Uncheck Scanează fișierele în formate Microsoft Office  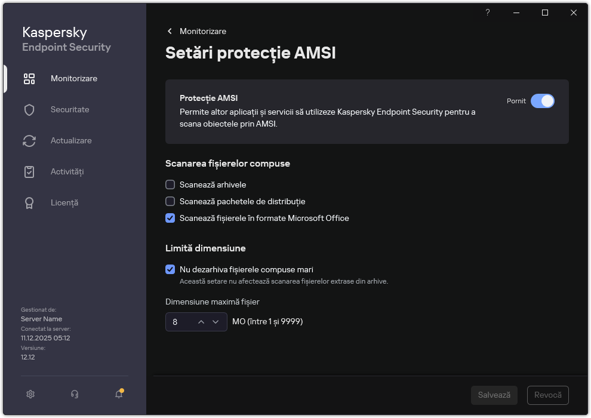point(170,218)
